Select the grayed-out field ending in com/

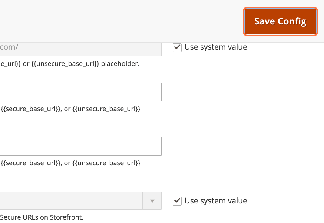[81, 47]
